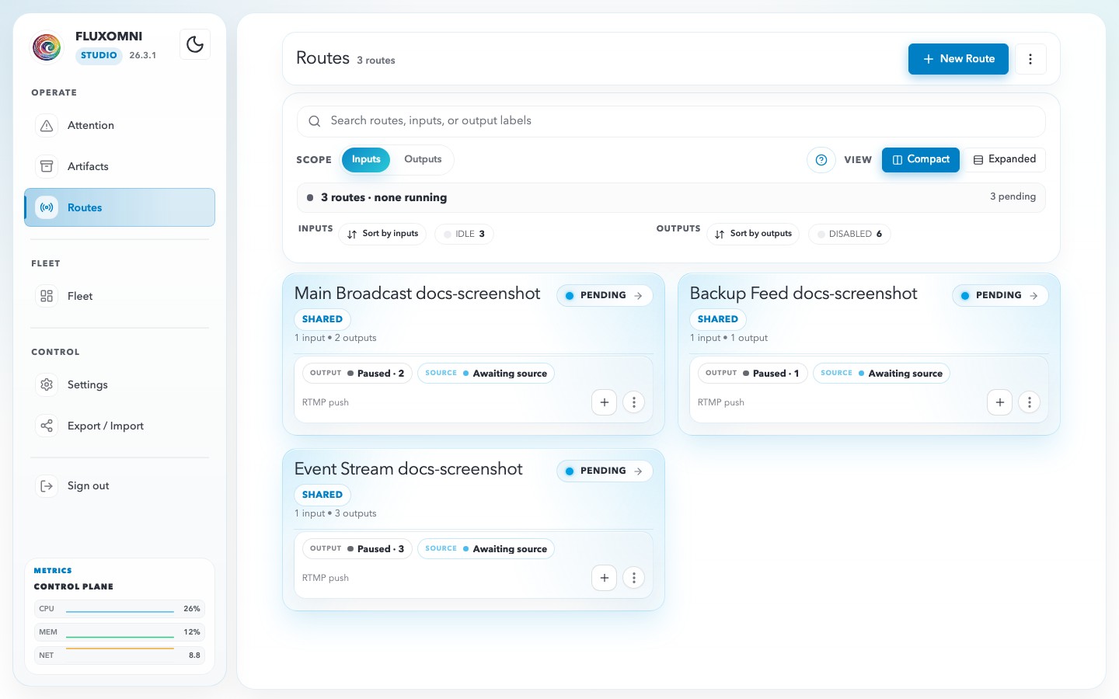Click the SHARED badge on Main Broadcast
This screenshot has height=699, width=1119.
[x=322, y=319]
